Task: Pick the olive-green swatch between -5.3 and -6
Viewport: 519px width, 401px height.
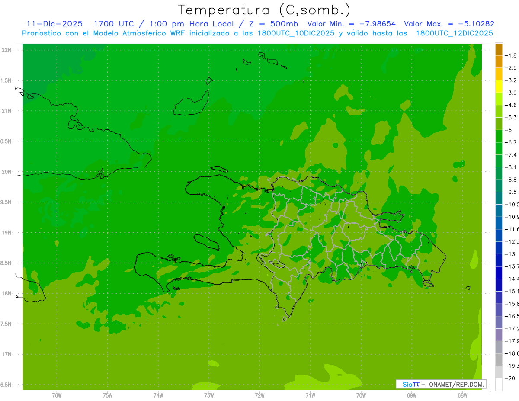Action: point(499,124)
